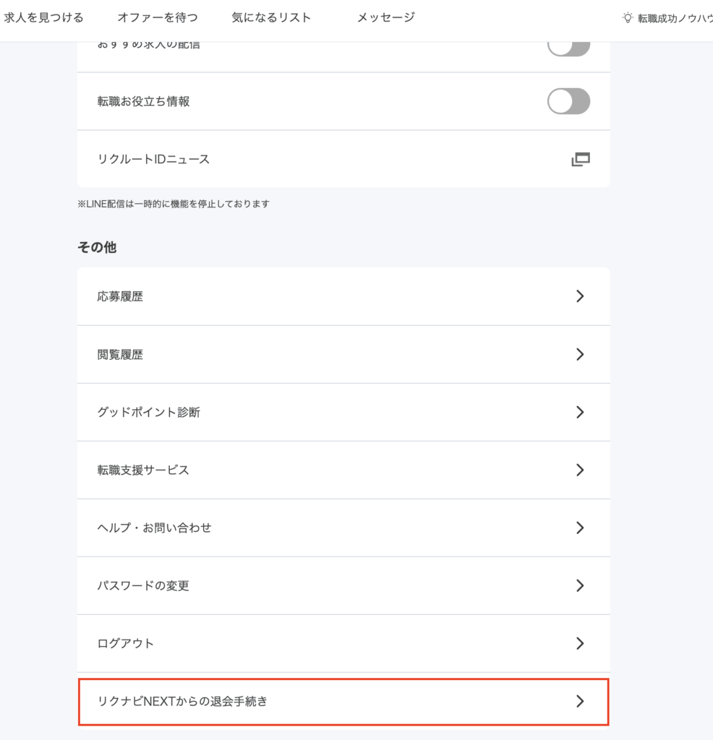Toggle the おすすめの求人の配信 switch at top
The width and height of the screenshot is (713, 740).
click(x=568, y=47)
